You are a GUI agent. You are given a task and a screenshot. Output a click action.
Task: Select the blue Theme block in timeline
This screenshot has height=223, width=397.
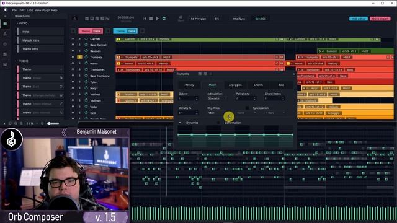[125, 31]
